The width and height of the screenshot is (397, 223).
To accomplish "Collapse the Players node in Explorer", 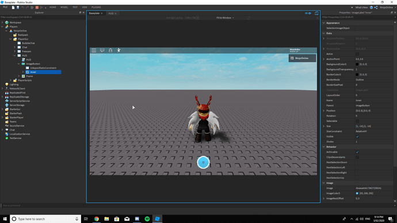I will click(2, 26).
